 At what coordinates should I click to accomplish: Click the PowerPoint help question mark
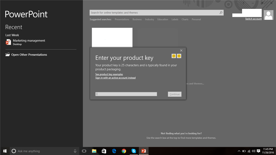pyautogui.click(x=243, y=3)
